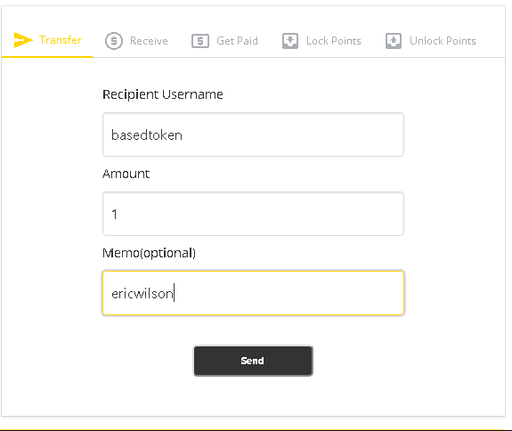This screenshot has width=512, height=431.
Task: Click the Send button
Action: 253,361
